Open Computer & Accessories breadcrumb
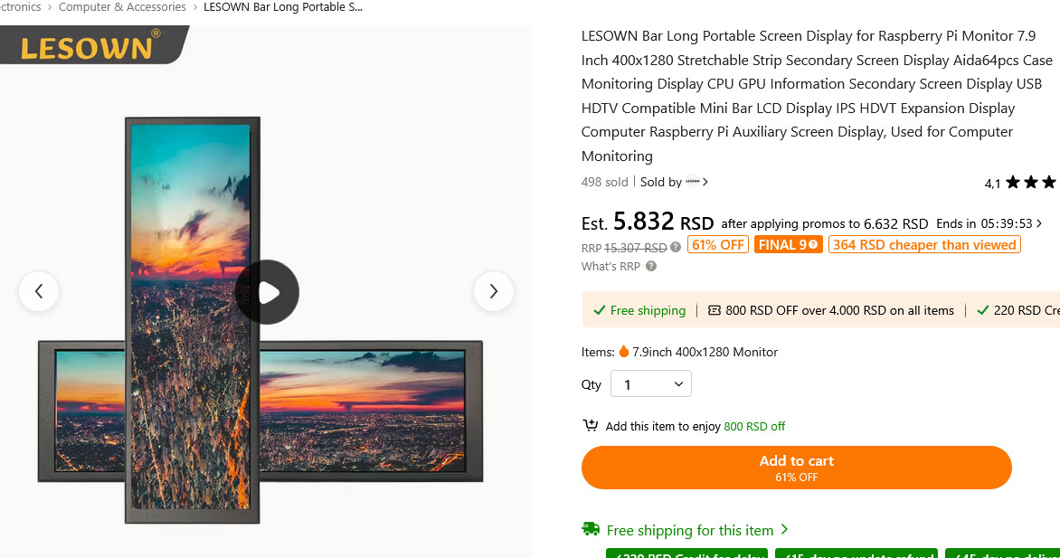The height and width of the screenshot is (558, 1060). (x=122, y=7)
